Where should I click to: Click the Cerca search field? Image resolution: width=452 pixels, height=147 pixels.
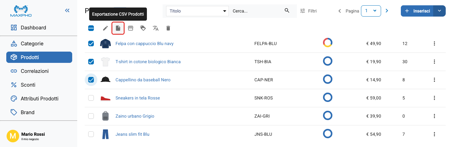pyautogui.click(x=257, y=11)
